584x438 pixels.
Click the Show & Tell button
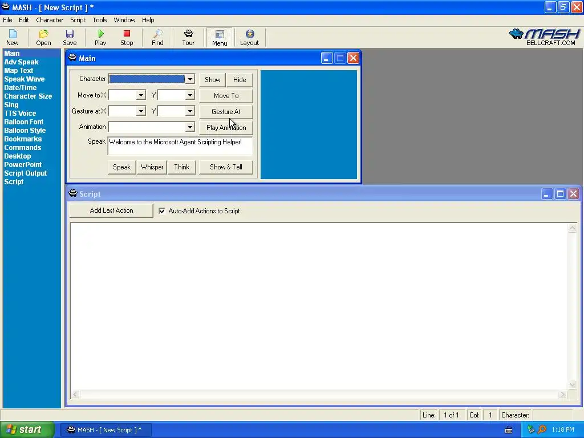point(226,167)
